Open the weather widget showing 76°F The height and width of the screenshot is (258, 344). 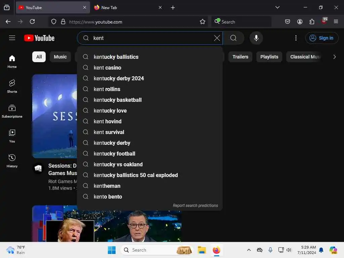pyautogui.click(x=16, y=250)
